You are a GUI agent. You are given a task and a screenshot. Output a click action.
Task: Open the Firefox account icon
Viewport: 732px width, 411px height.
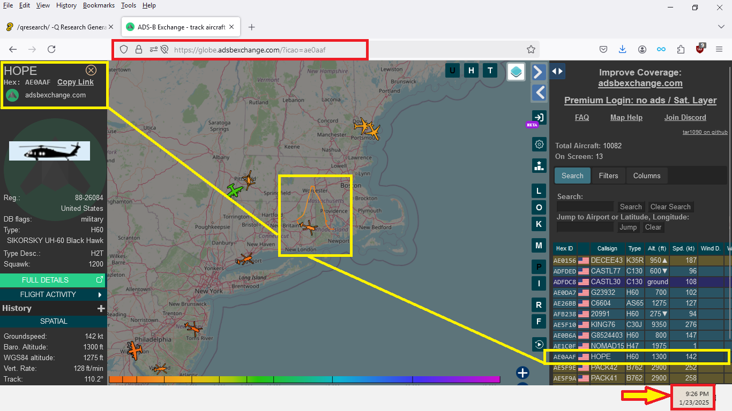(642, 49)
